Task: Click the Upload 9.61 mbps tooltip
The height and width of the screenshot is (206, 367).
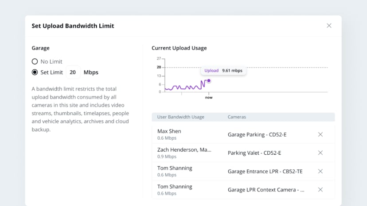Action: [x=223, y=71]
